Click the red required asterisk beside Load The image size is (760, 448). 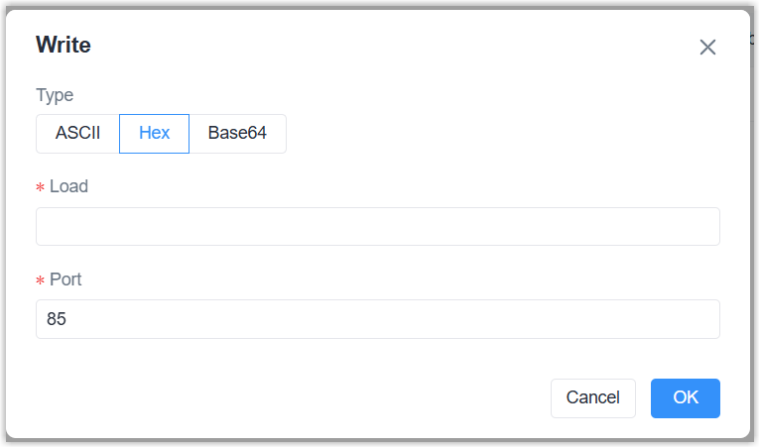pos(41,187)
